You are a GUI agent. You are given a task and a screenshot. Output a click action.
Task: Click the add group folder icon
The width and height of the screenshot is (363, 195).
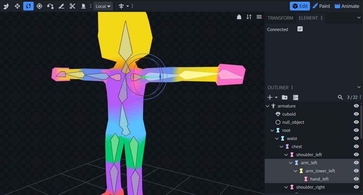[285, 97]
